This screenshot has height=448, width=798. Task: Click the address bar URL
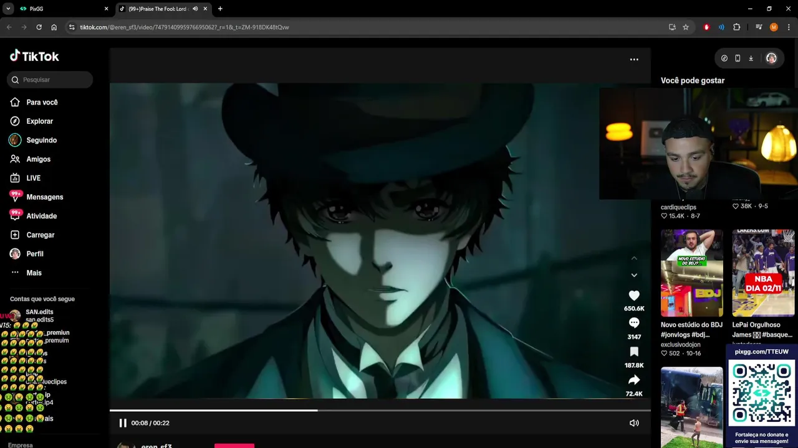click(185, 27)
